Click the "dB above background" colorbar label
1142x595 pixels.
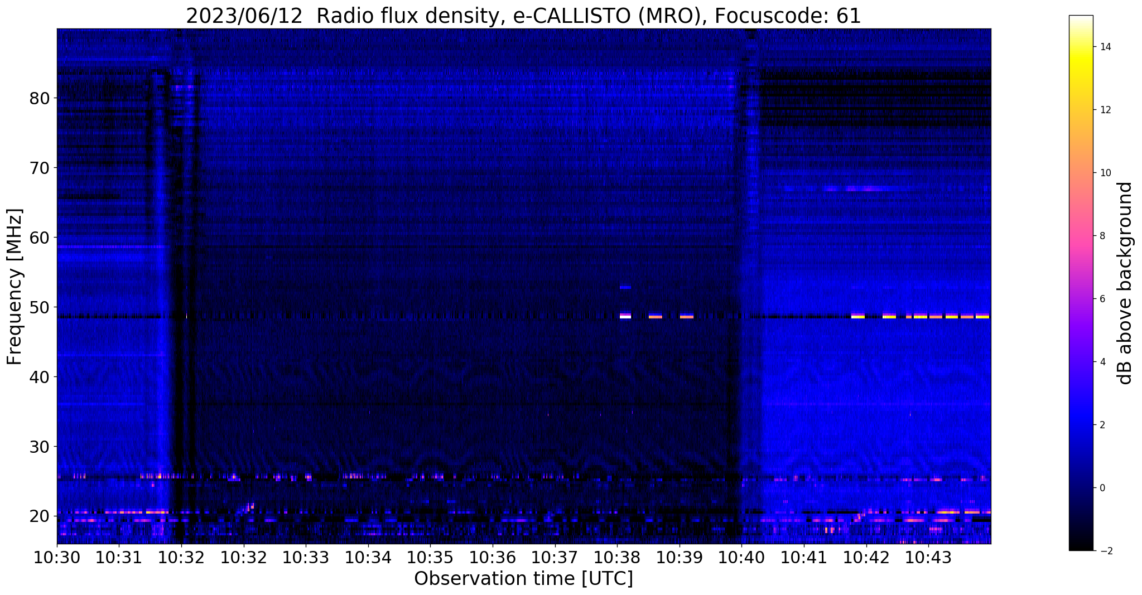click(1125, 283)
